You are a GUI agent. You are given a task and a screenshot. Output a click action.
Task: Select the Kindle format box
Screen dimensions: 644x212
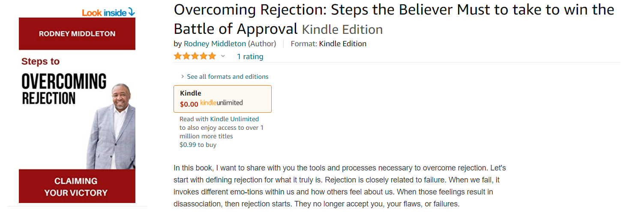tap(222, 99)
